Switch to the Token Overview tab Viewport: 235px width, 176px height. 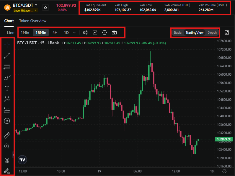point(33,21)
